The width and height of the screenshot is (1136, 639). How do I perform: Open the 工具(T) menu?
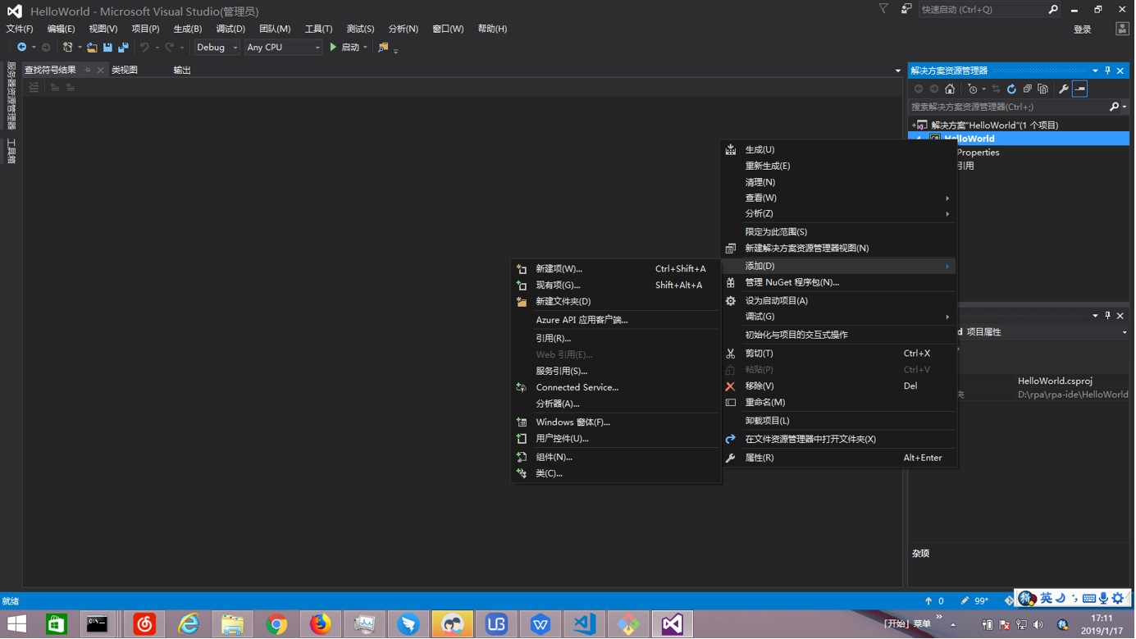click(318, 29)
